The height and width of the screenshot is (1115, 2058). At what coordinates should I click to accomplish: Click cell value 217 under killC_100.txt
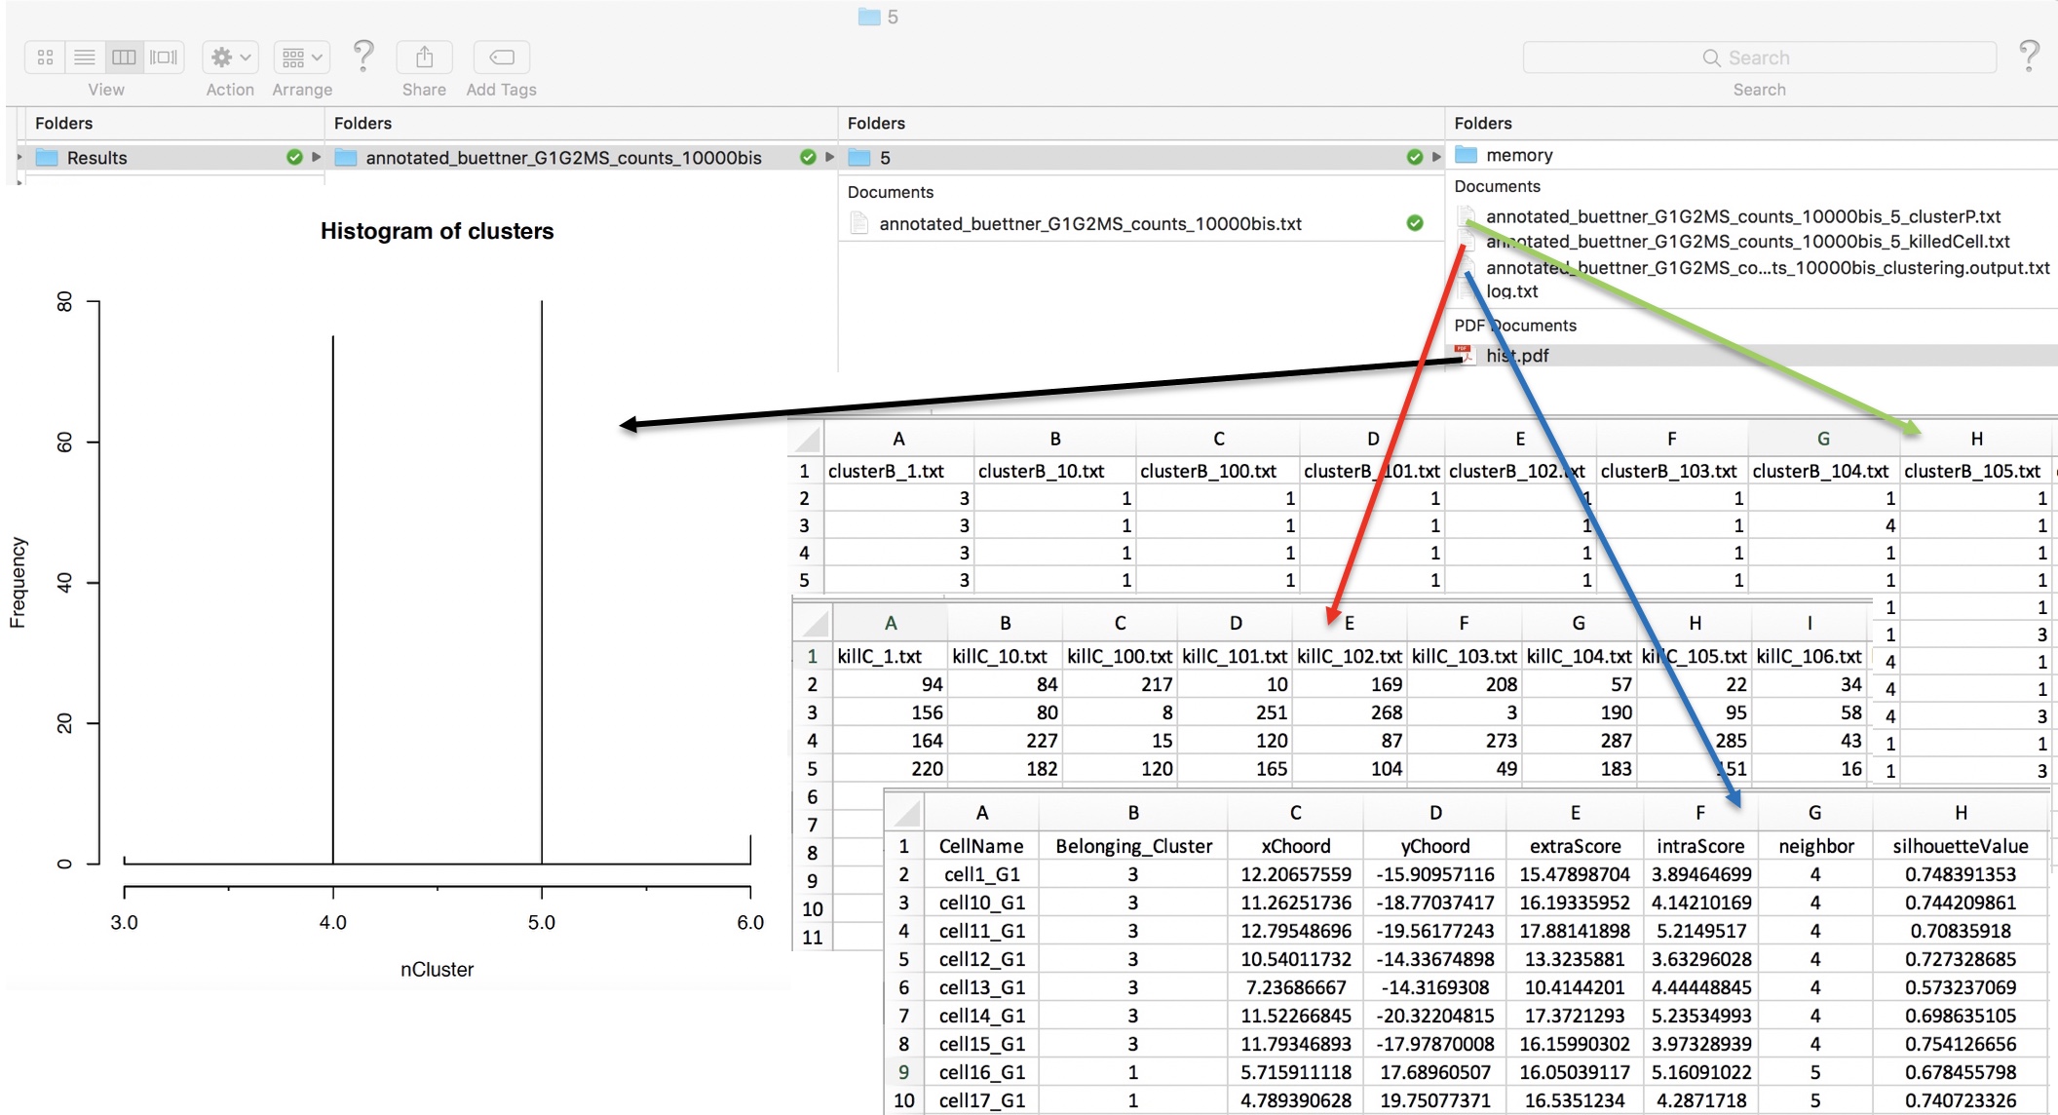tap(1120, 684)
